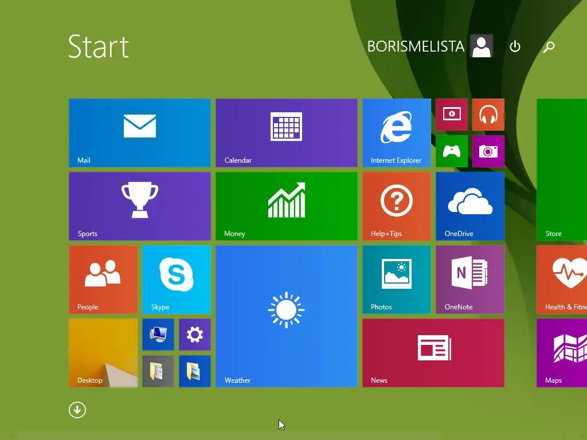Open PC settings gear tile
Screen dimensions: 587x440
195,335
